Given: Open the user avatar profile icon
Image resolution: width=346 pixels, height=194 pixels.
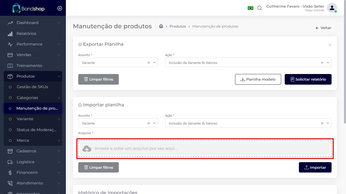Looking at the screenshot, I should click(332, 8).
